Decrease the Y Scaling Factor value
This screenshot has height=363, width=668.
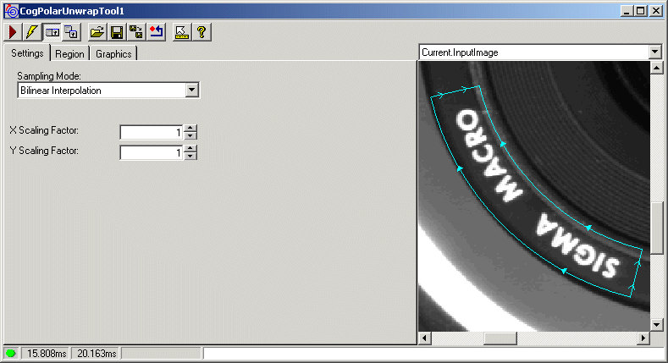pos(190,157)
